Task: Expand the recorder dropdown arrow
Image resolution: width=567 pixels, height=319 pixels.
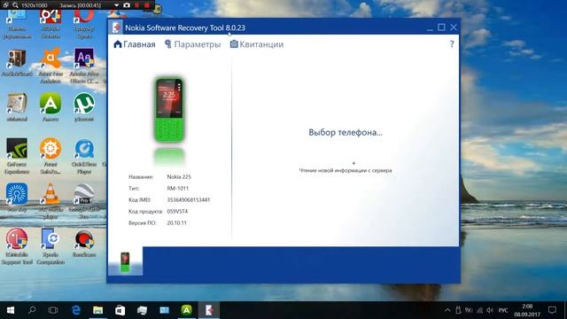Action: pos(116,5)
